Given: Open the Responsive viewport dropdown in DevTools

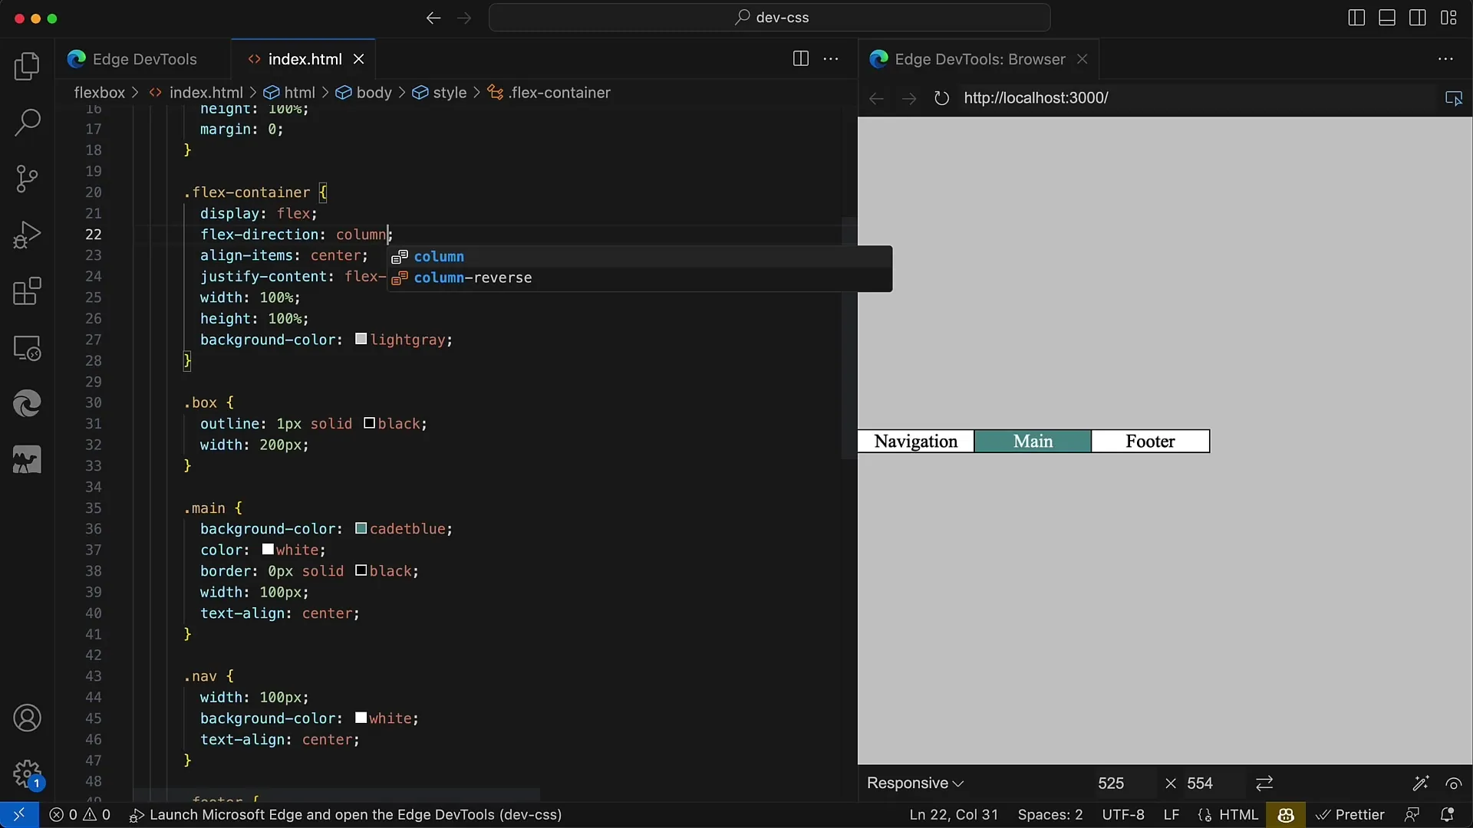Looking at the screenshot, I should [x=914, y=783].
